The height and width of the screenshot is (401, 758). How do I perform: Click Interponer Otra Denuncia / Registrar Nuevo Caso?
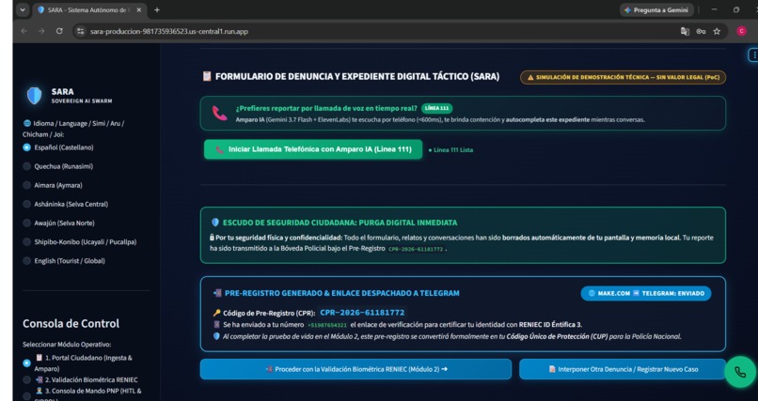[x=623, y=369]
